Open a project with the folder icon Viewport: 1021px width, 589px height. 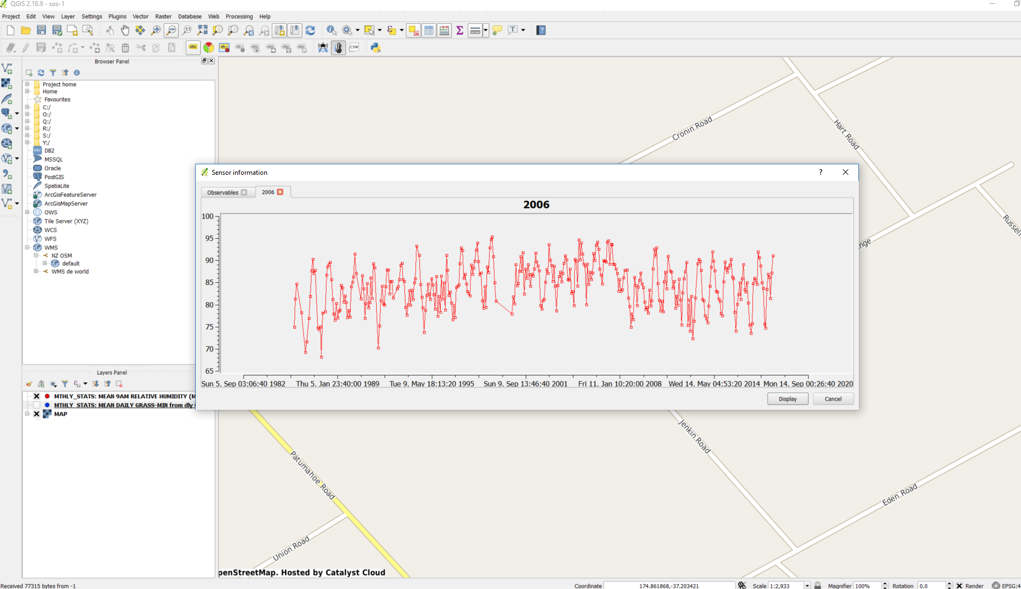coord(25,30)
